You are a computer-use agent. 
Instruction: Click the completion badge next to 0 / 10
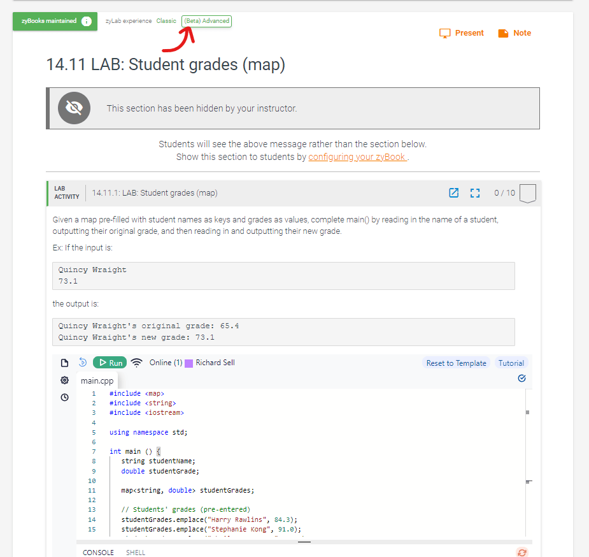[528, 193]
